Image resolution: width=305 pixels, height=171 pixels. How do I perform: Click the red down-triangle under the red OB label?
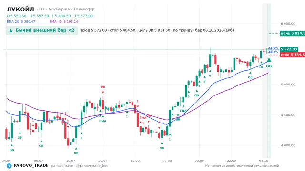tap(103, 92)
